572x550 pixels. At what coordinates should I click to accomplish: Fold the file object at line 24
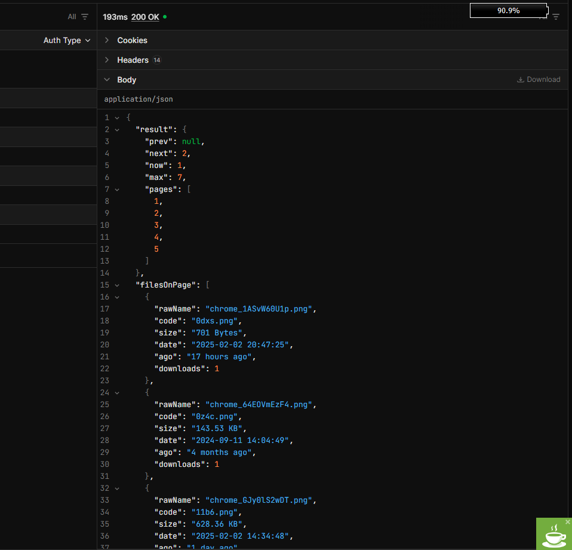pos(117,393)
